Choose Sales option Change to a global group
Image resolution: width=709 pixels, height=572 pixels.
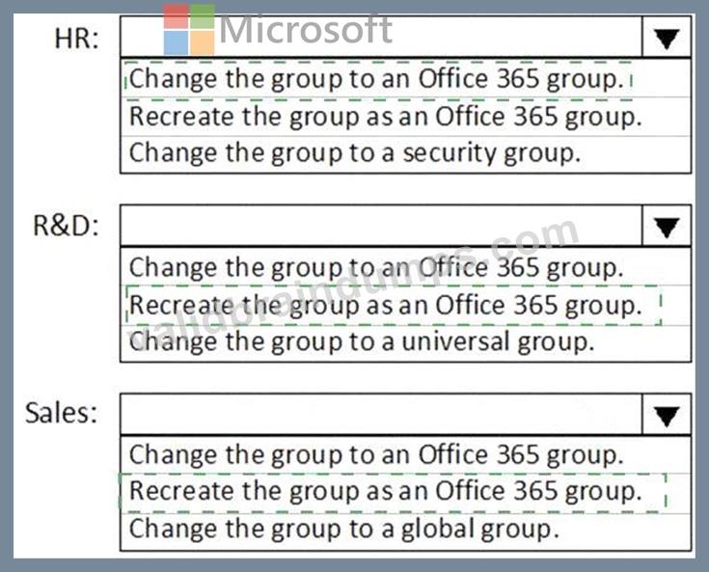point(405,530)
